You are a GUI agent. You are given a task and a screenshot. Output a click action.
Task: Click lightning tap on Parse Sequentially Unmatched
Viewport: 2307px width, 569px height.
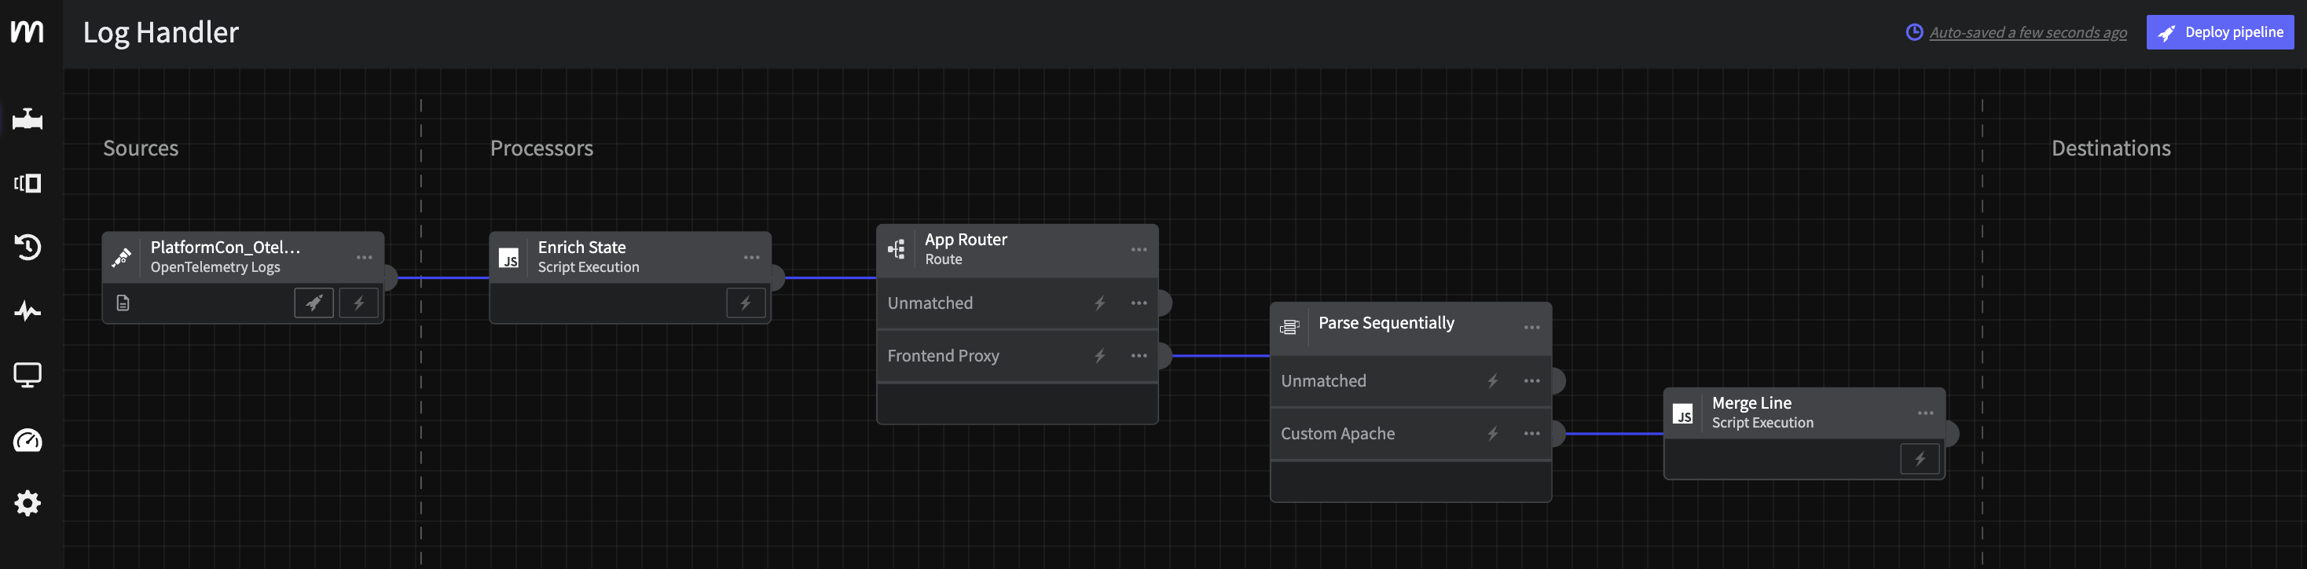(x=1492, y=381)
